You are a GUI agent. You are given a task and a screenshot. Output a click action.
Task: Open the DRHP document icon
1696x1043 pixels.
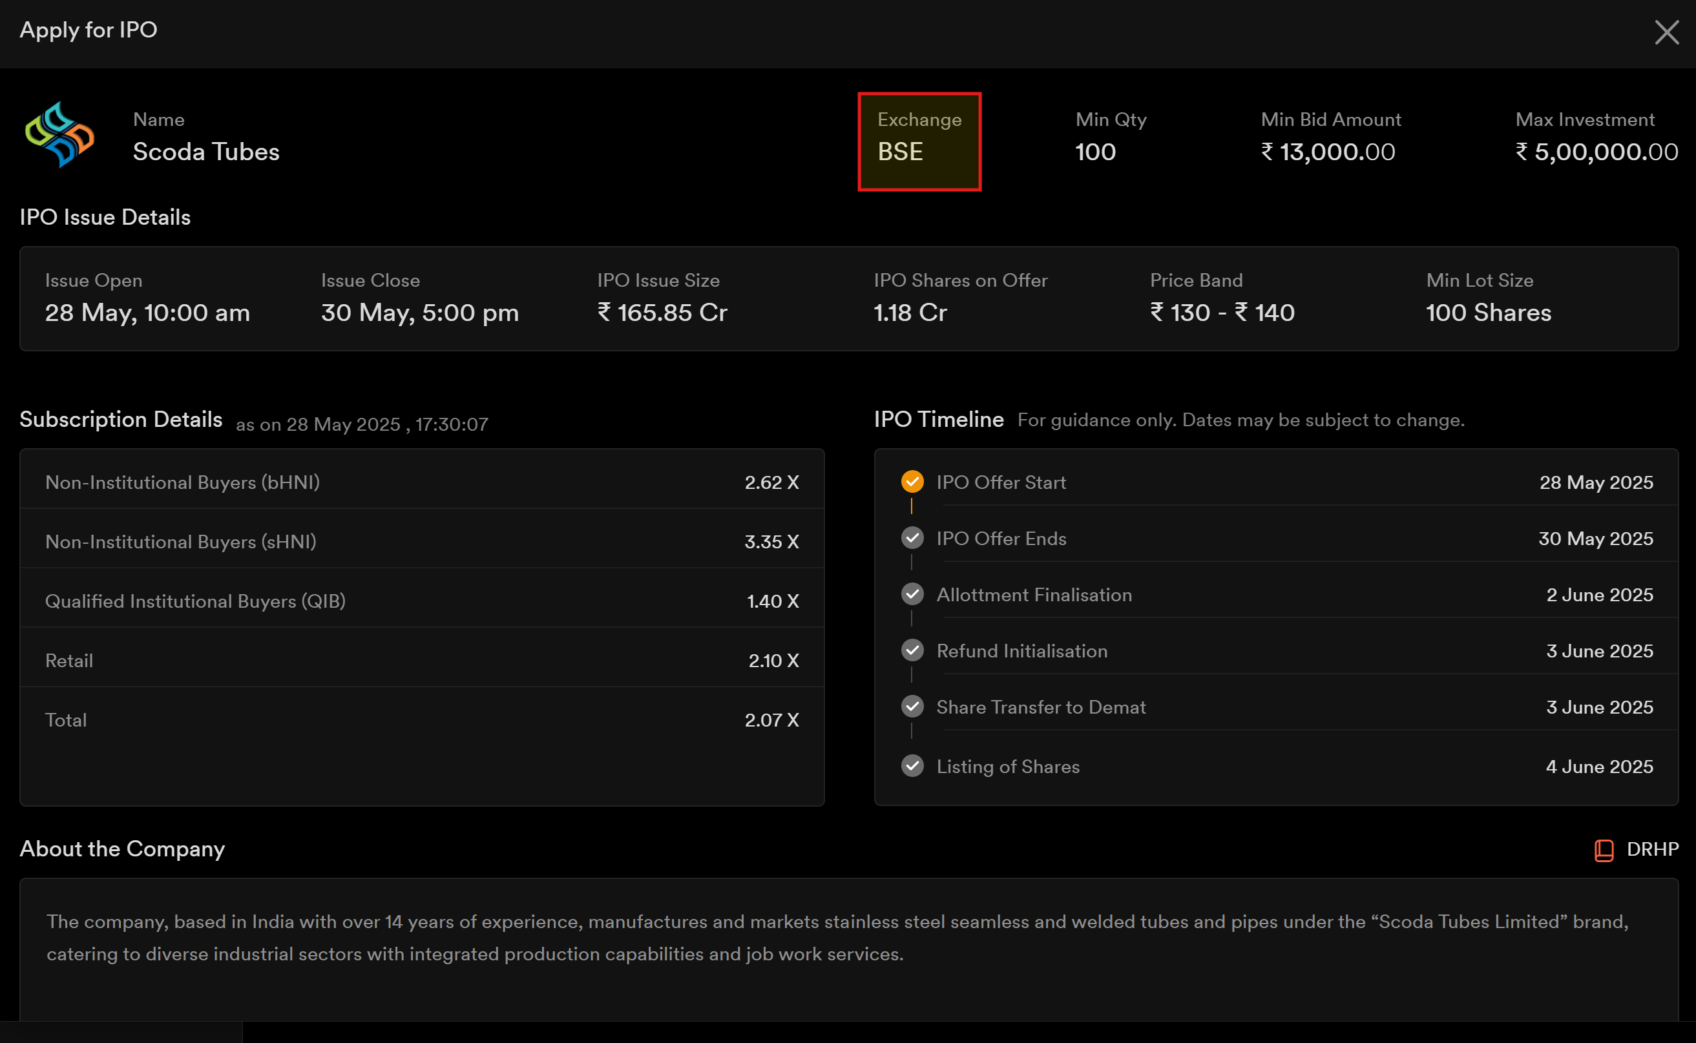(1604, 850)
